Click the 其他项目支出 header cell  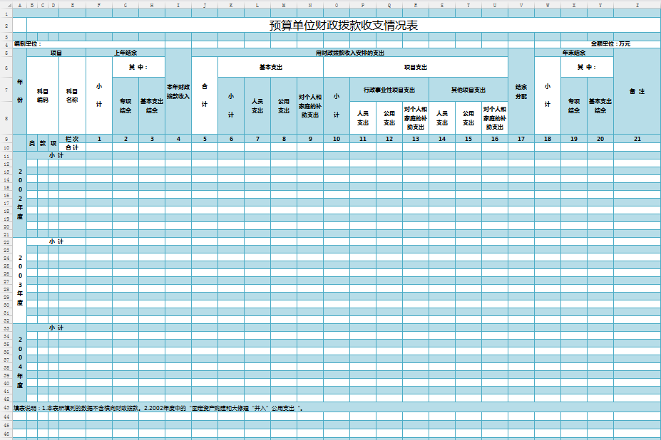[468, 90]
